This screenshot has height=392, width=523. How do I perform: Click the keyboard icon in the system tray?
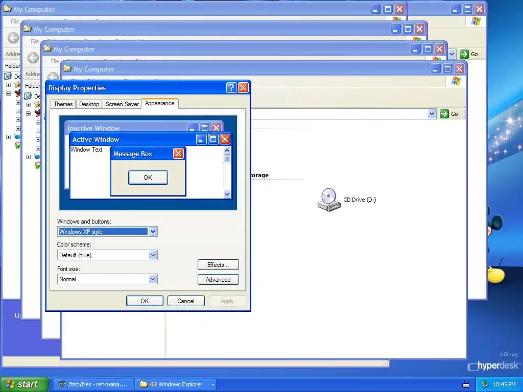[x=466, y=385]
